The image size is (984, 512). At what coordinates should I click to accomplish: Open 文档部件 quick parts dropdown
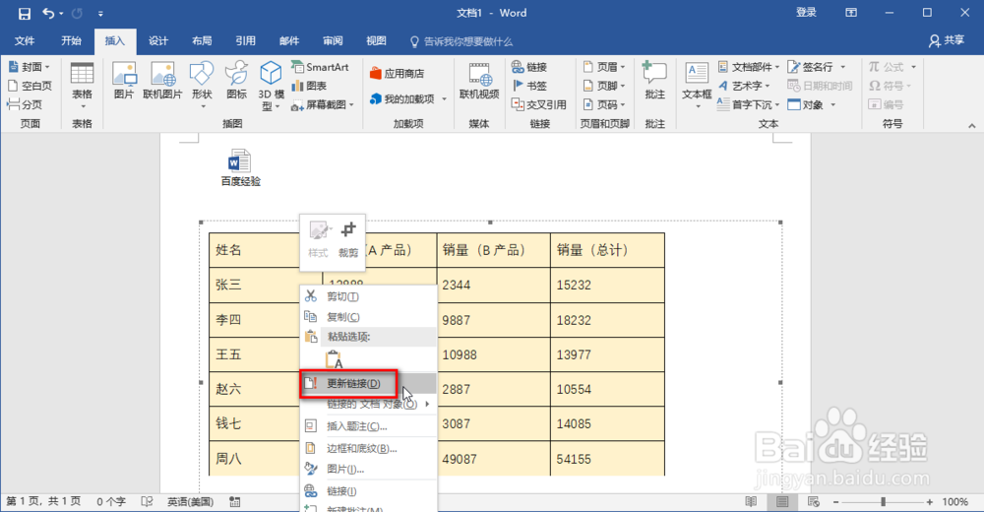click(748, 67)
